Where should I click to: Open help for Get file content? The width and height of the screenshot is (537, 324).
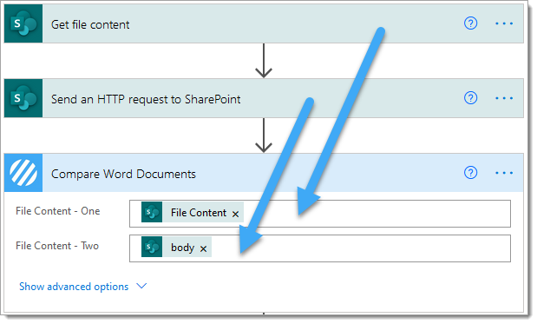(x=470, y=23)
